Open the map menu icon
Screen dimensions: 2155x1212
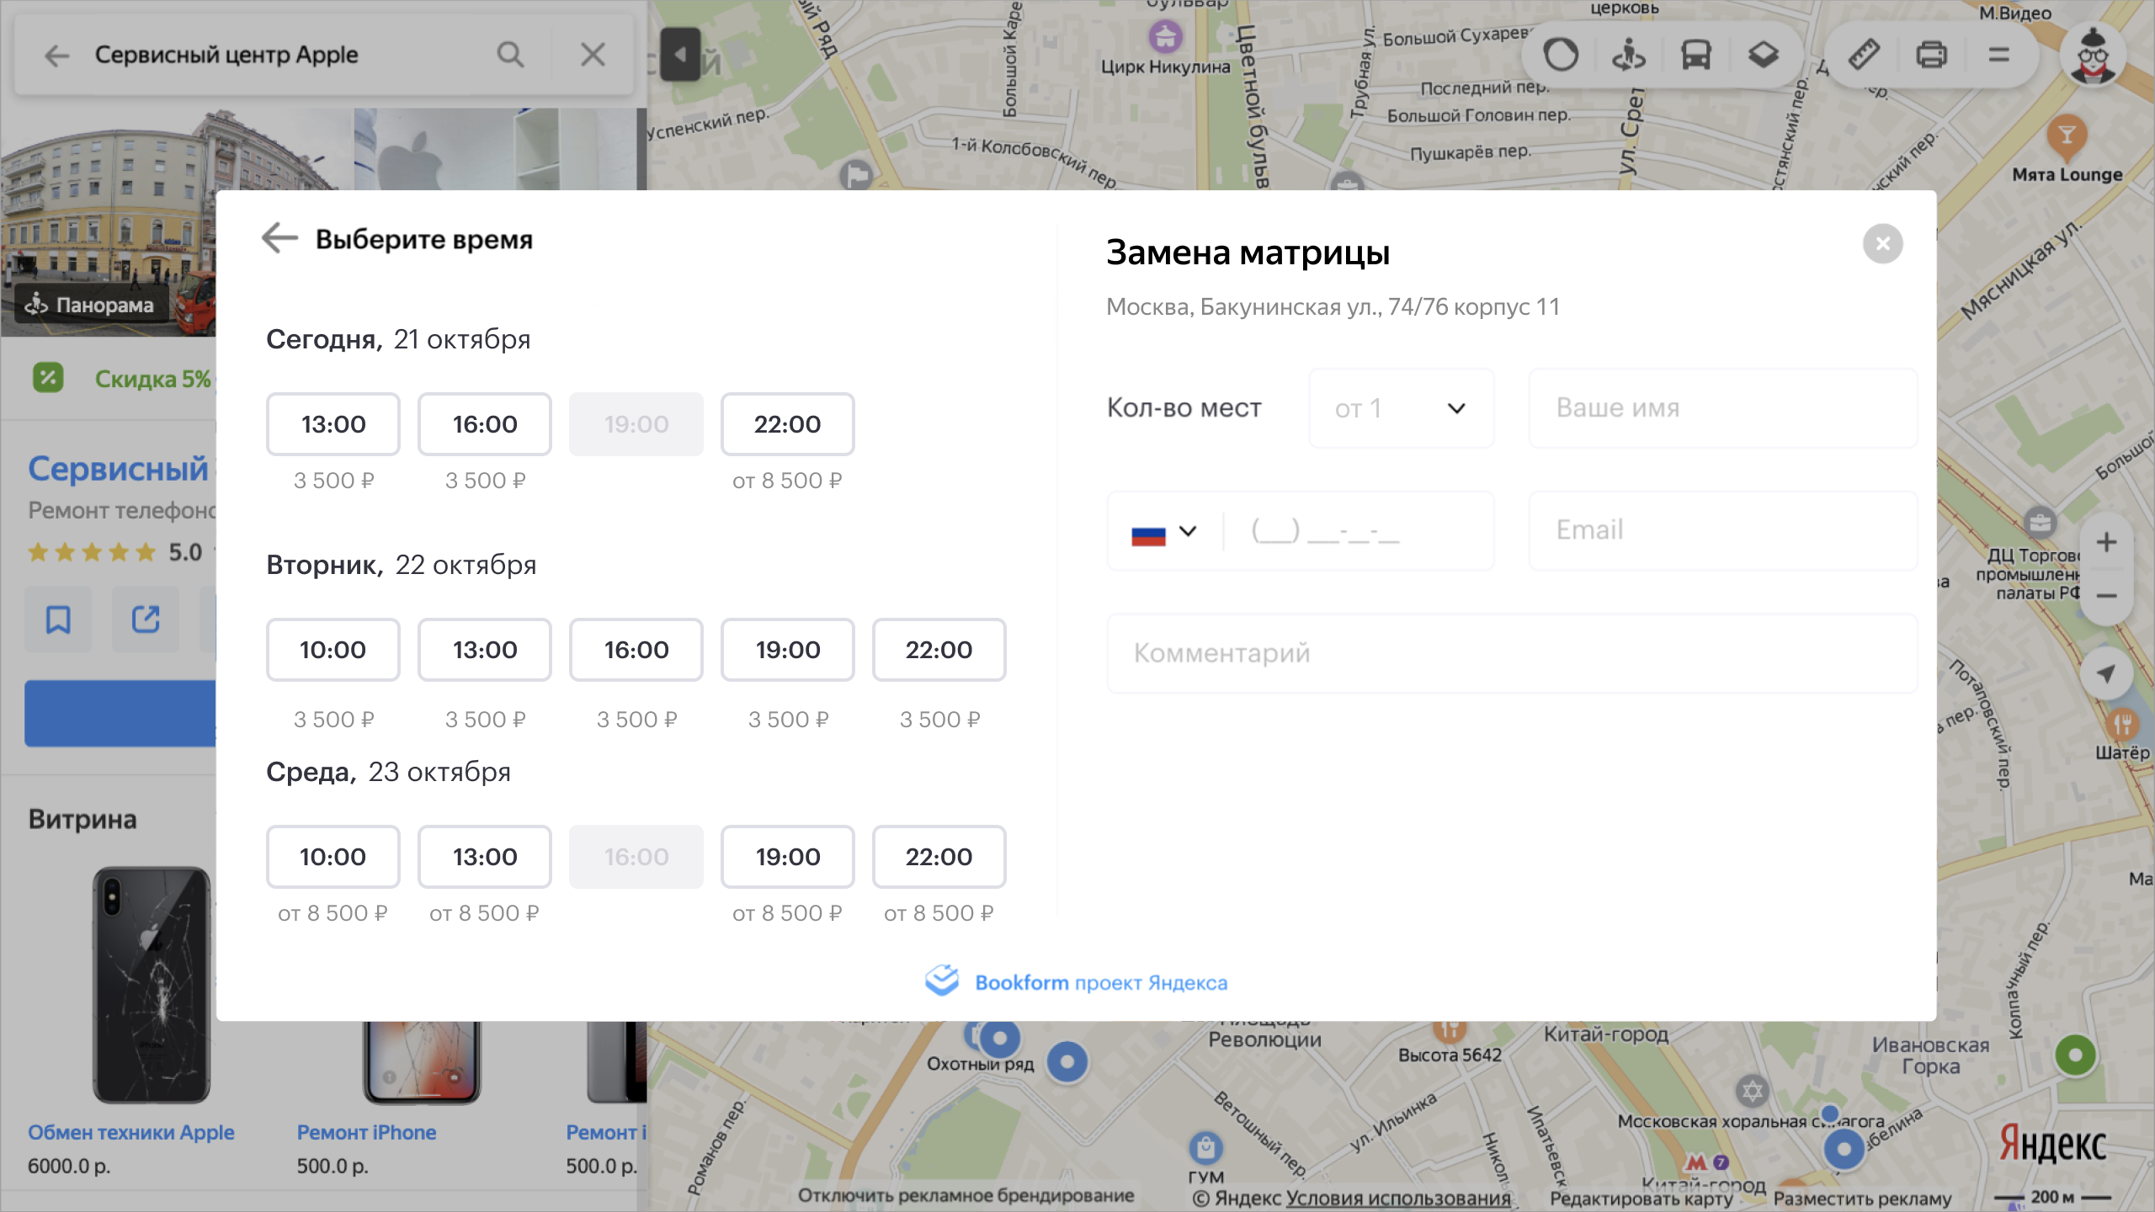tap(1998, 56)
